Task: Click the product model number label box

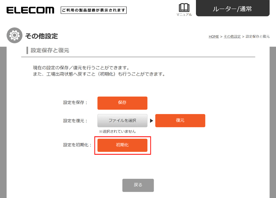Action: pos(94,10)
